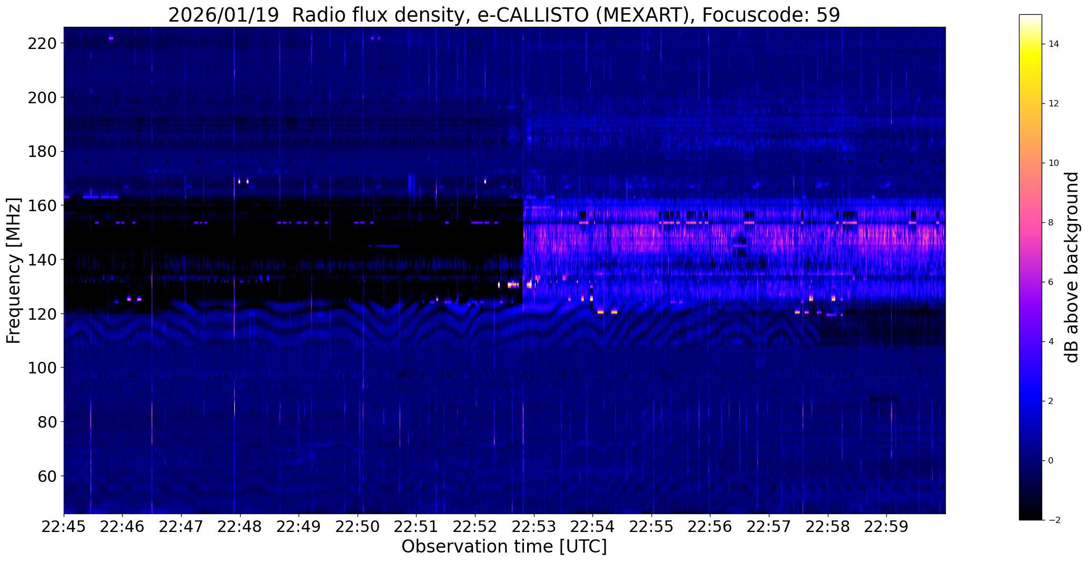Click the 22:56 time tick label
The image size is (1088, 562).
click(x=710, y=527)
